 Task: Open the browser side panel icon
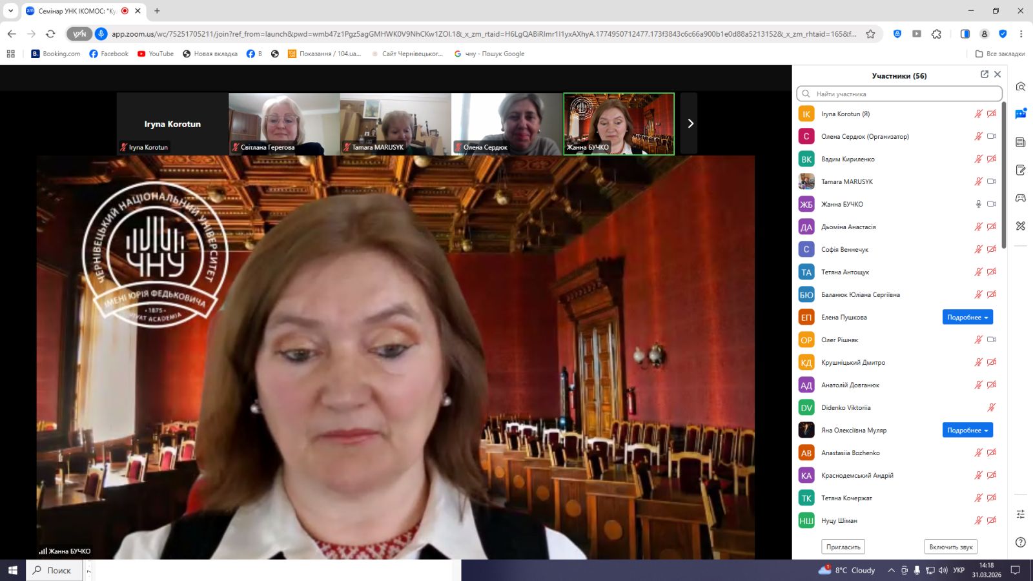pyautogui.click(x=965, y=34)
